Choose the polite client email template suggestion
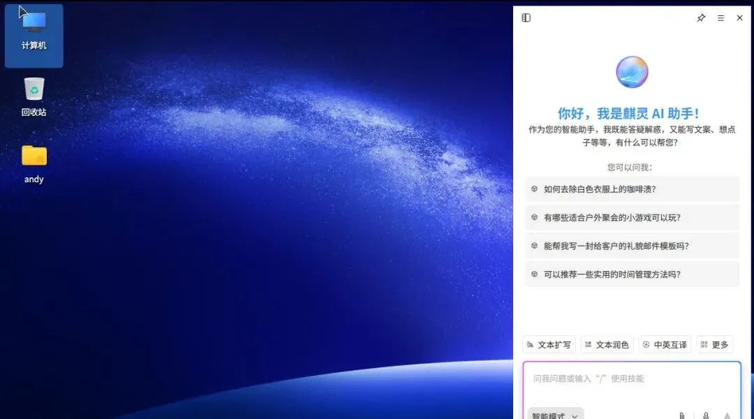The height and width of the screenshot is (419, 754). tap(632, 246)
